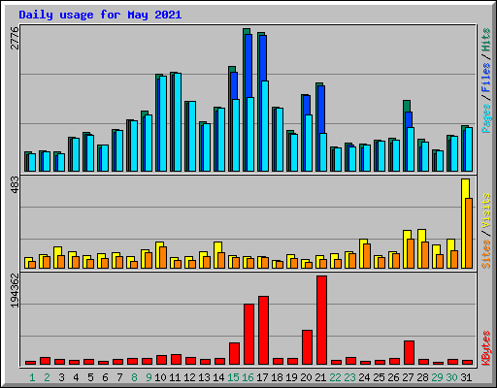The height and width of the screenshot is (388, 497).
Task: Click day 9 on the x-axis
Action: tap(149, 377)
